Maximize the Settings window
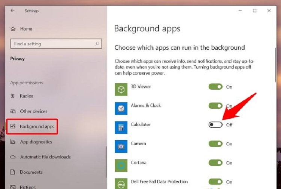This screenshot has width=281, height=189. [x=254, y=11]
